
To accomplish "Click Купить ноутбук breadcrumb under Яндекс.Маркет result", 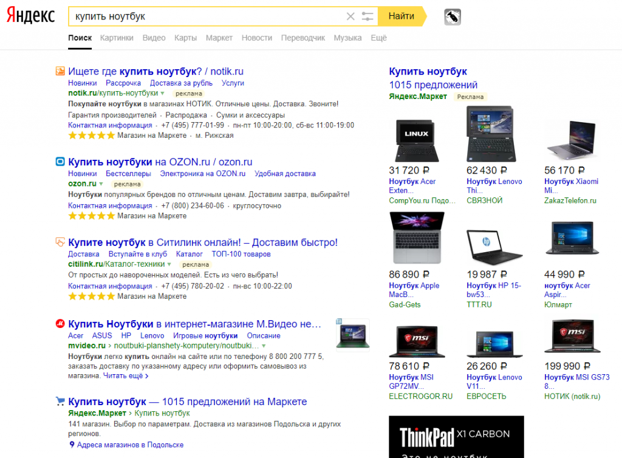I will [x=162, y=413].
